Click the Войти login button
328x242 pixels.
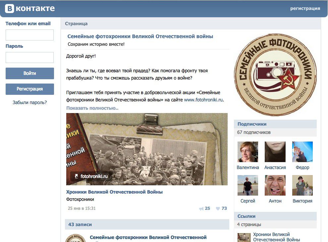(30, 73)
